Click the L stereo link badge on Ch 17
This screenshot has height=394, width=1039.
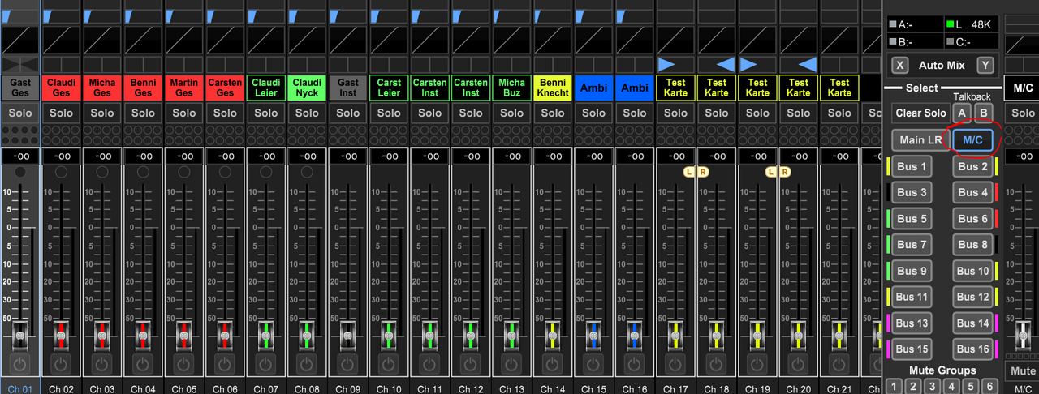[690, 172]
